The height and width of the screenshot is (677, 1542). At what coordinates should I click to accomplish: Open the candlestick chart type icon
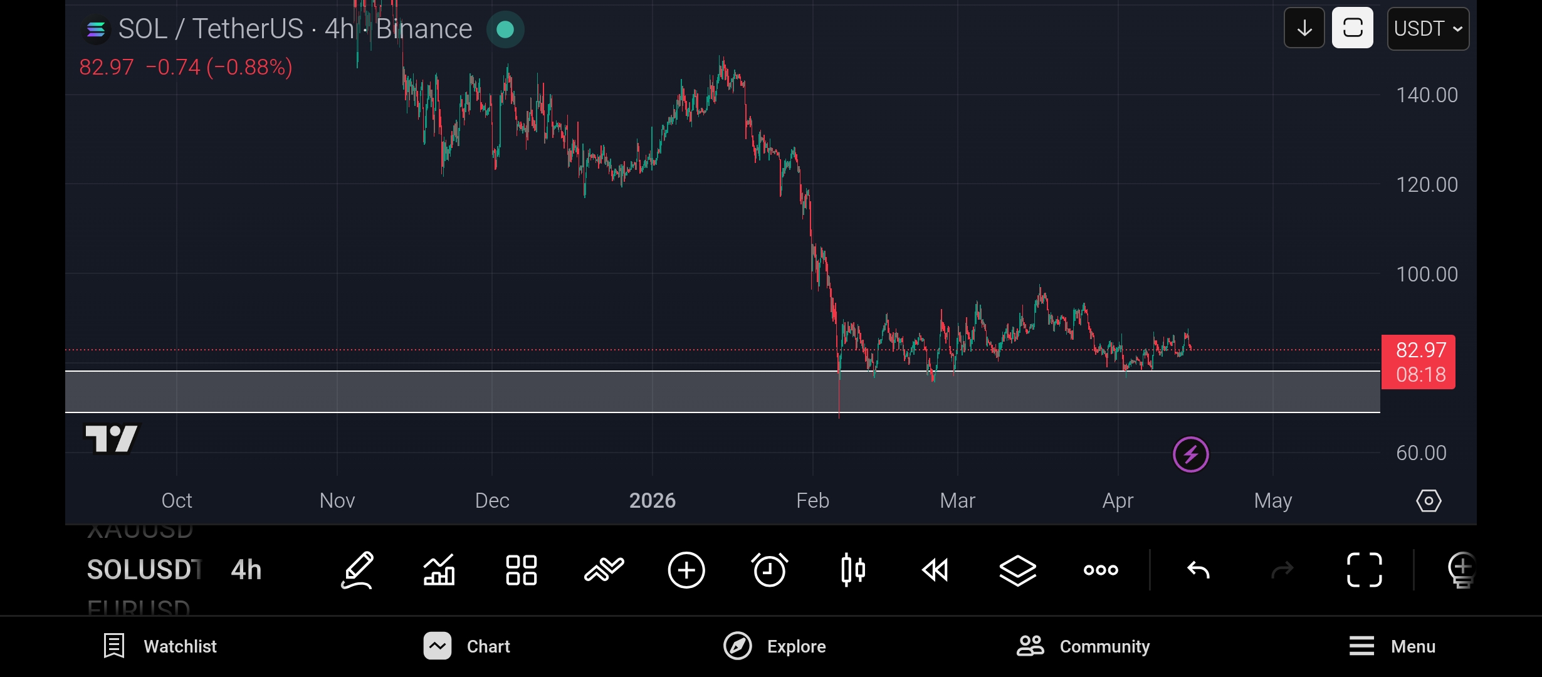(x=853, y=570)
